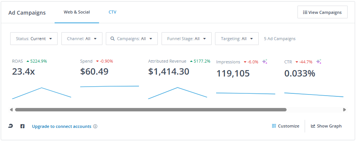Click the horizontal metrics scrollbar thumb
The height and width of the screenshot is (141, 357).
pyautogui.click(x=151, y=110)
